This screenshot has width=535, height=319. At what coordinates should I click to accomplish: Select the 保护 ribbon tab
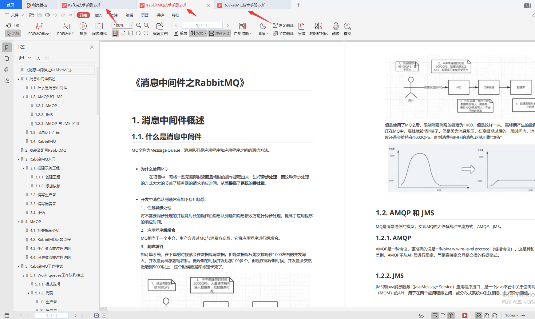tap(160, 15)
